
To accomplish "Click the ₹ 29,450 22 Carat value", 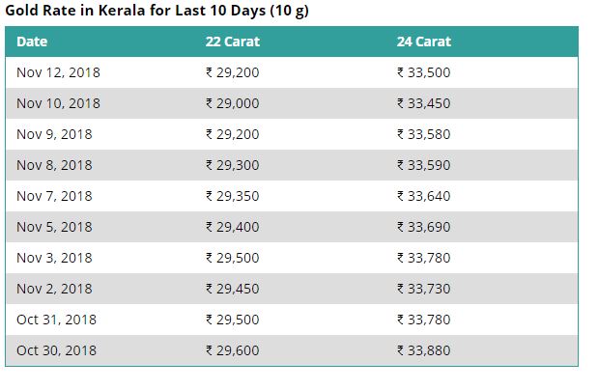I will pos(233,289).
